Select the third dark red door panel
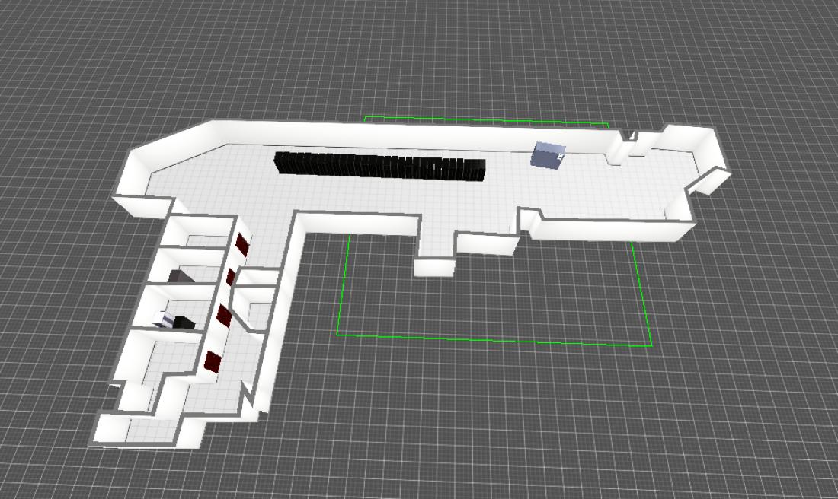 pos(223,316)
